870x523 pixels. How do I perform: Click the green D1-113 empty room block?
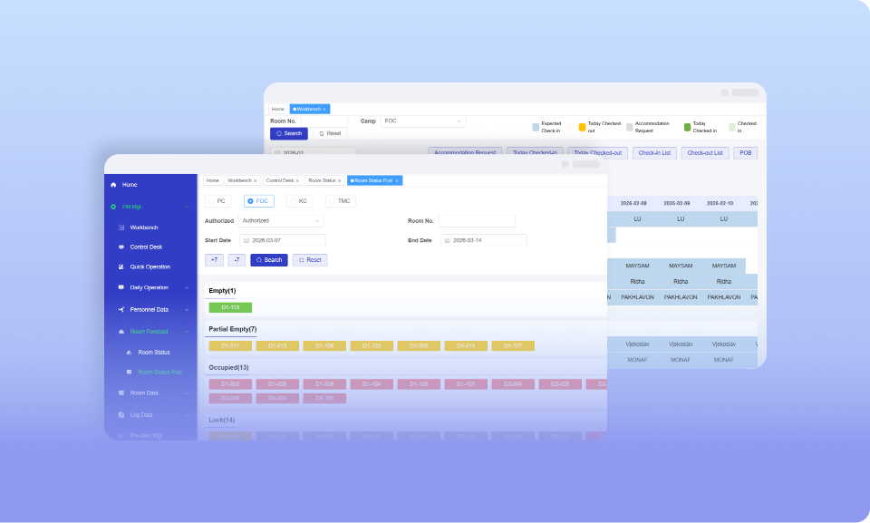[x=230, y=307]
